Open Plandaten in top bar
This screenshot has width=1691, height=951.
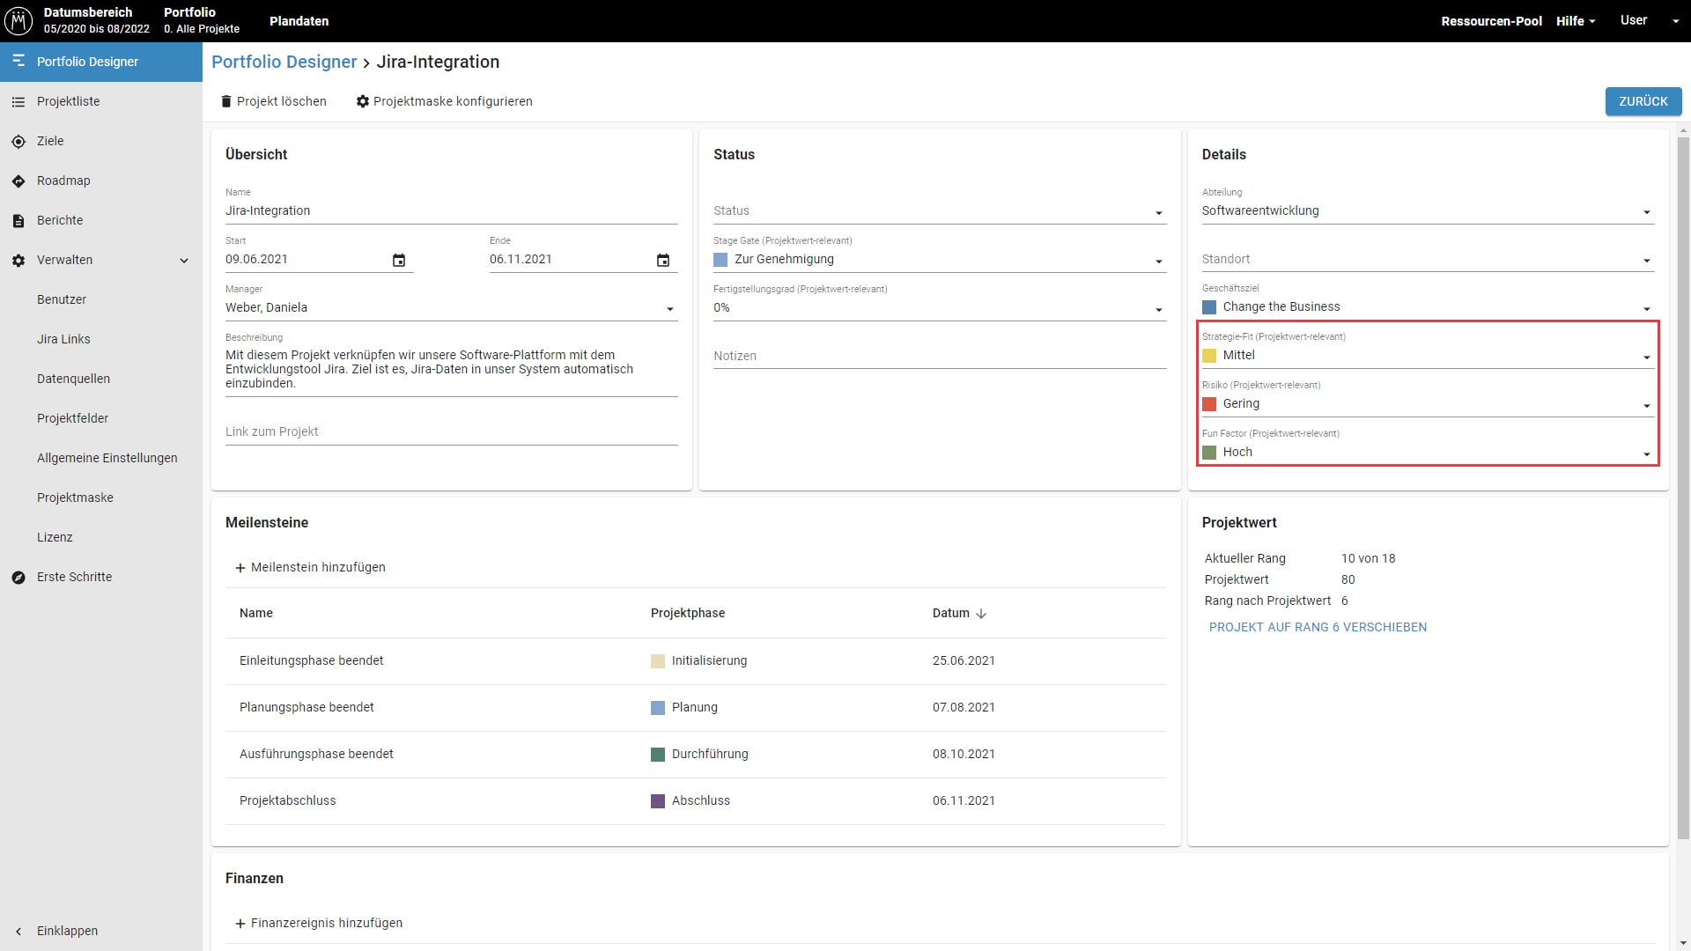(x=299, y=20)
